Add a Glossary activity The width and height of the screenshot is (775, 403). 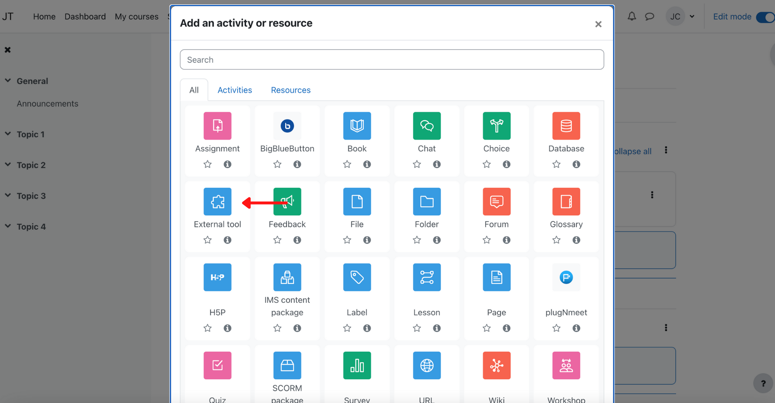[x=566, y=201]
